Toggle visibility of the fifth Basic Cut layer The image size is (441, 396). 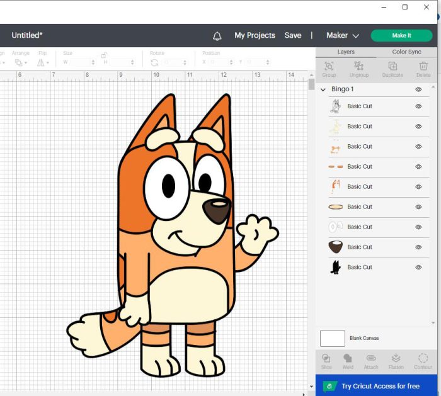pyautogui.click(x=418, y=186)
